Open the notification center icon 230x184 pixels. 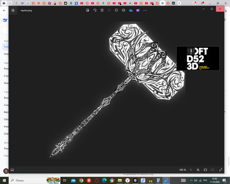point(224,180)
